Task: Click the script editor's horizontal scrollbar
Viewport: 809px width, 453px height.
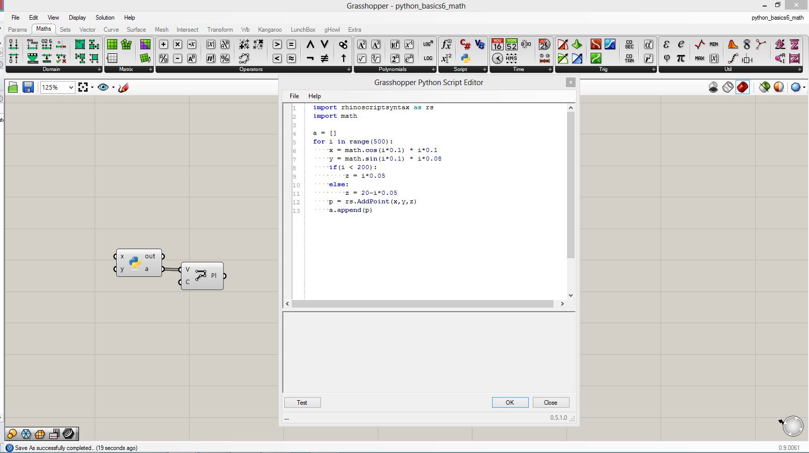Action: click(x=423, y=304)
